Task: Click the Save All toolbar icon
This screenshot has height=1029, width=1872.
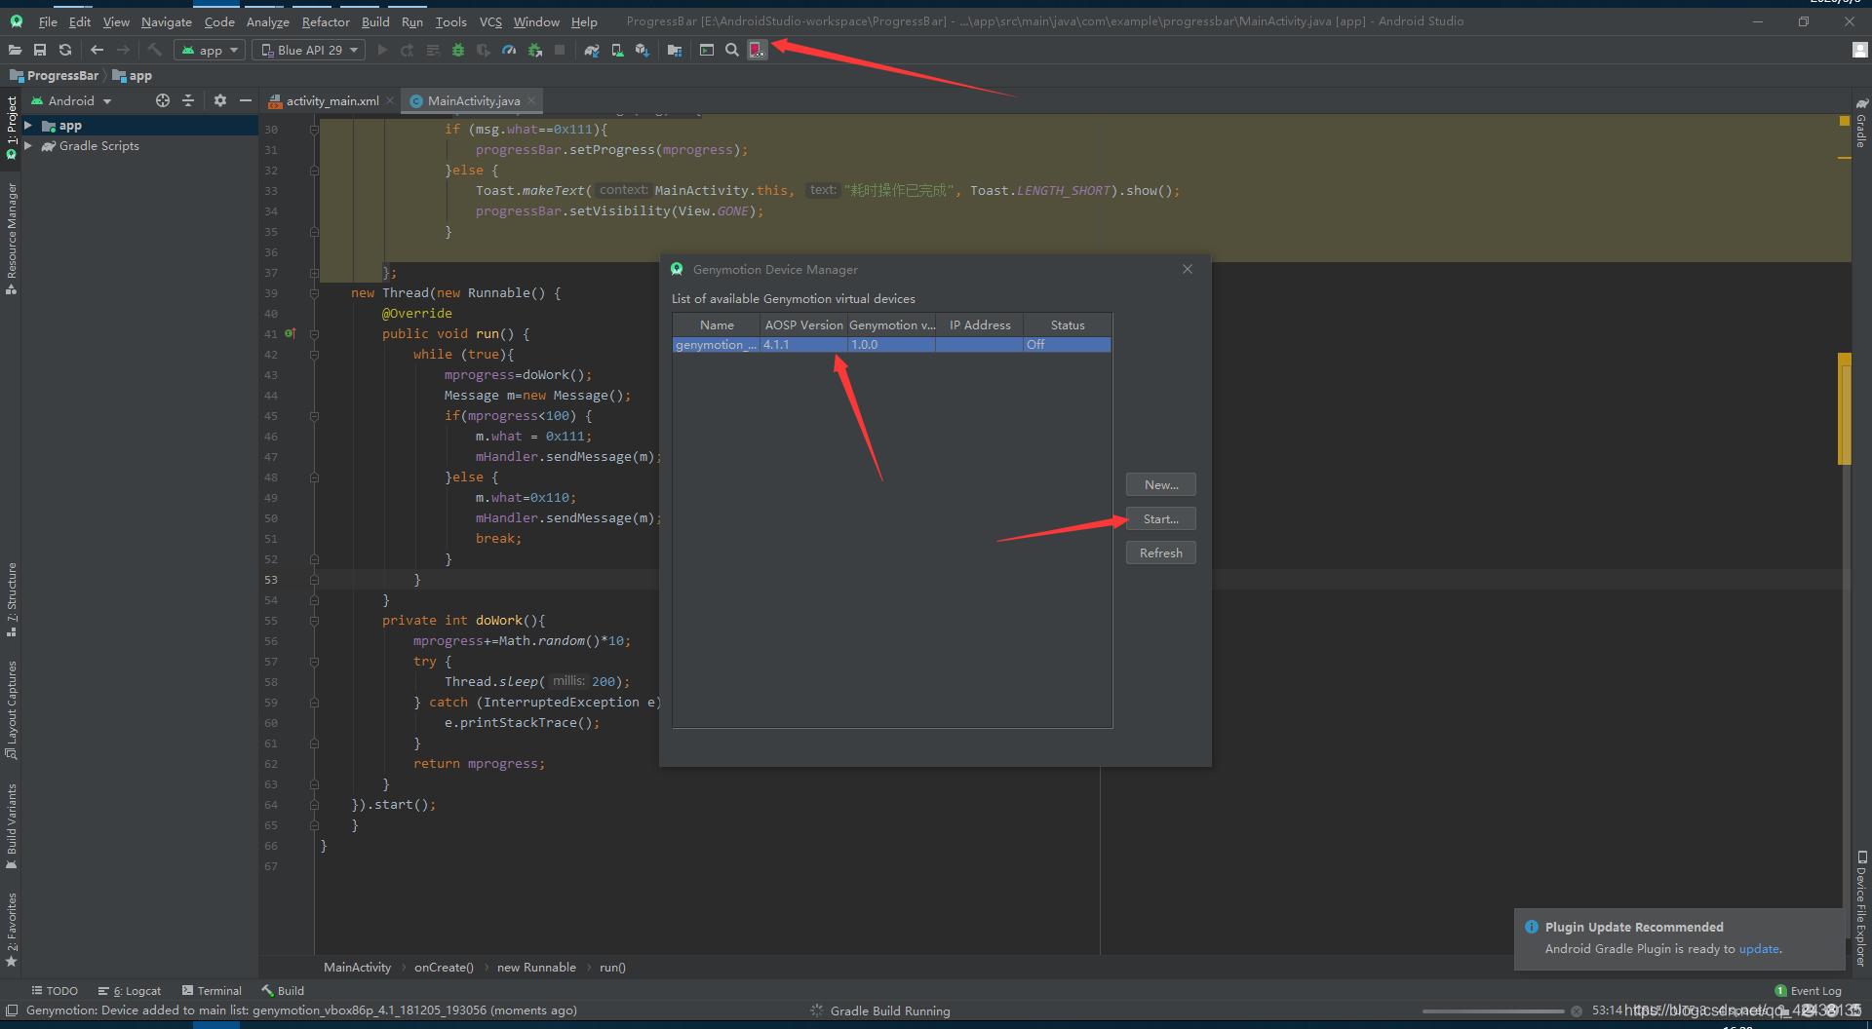Action: [x=40, y=50]
